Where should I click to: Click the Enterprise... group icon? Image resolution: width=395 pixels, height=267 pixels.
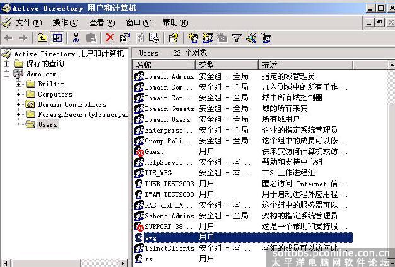coord(139,130)
